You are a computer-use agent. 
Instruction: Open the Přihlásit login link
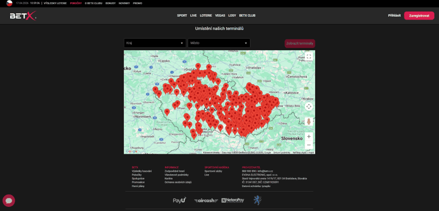394,16
